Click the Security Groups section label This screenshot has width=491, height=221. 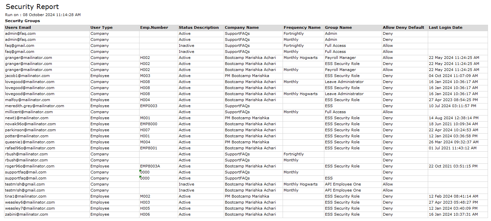(23, 21)
